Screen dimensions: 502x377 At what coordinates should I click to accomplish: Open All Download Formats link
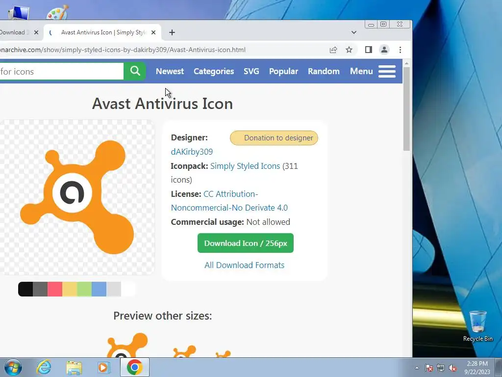click(x=244, y=265)
